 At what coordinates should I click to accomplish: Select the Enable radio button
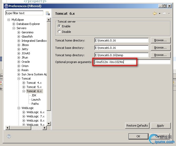click(59, 26)
